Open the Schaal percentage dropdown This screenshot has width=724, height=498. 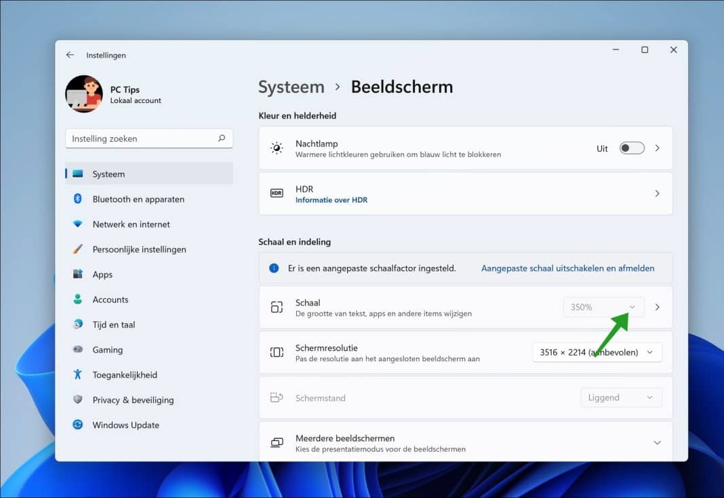point(603,306)
